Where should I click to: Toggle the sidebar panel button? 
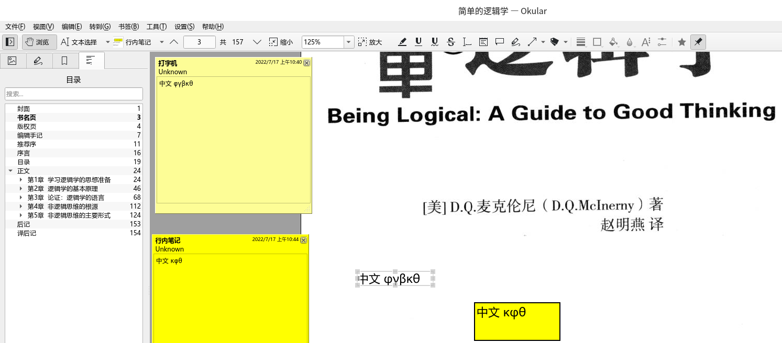(9, 42)
